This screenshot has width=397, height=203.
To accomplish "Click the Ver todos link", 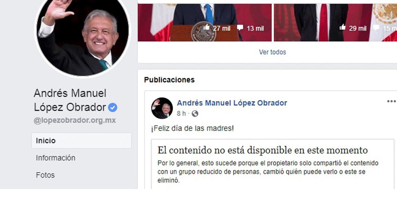I will [x=272, y=52].
